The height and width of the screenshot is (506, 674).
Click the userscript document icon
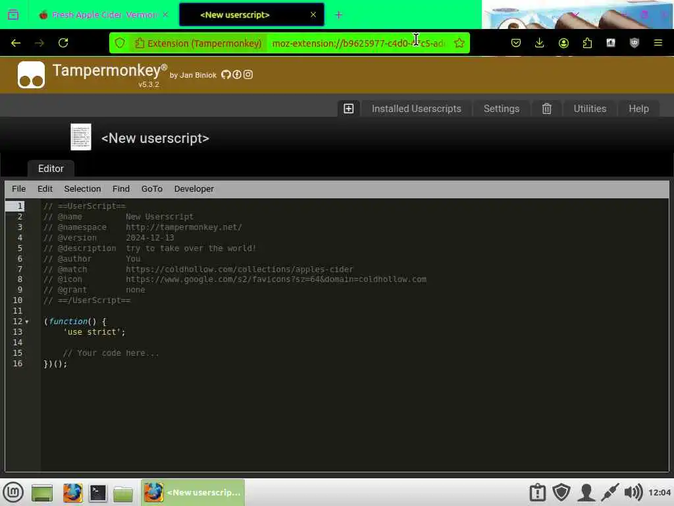(81, 137)
